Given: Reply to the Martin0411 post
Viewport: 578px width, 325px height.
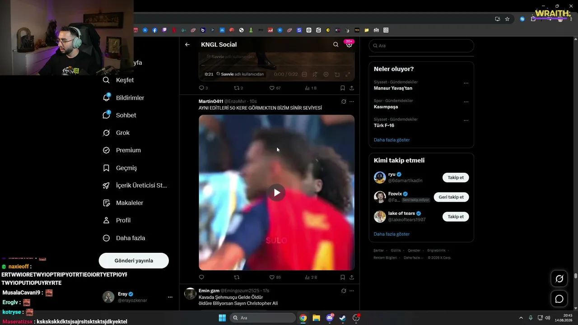Looking at the screenshot, I should click(x=201, y=277).
